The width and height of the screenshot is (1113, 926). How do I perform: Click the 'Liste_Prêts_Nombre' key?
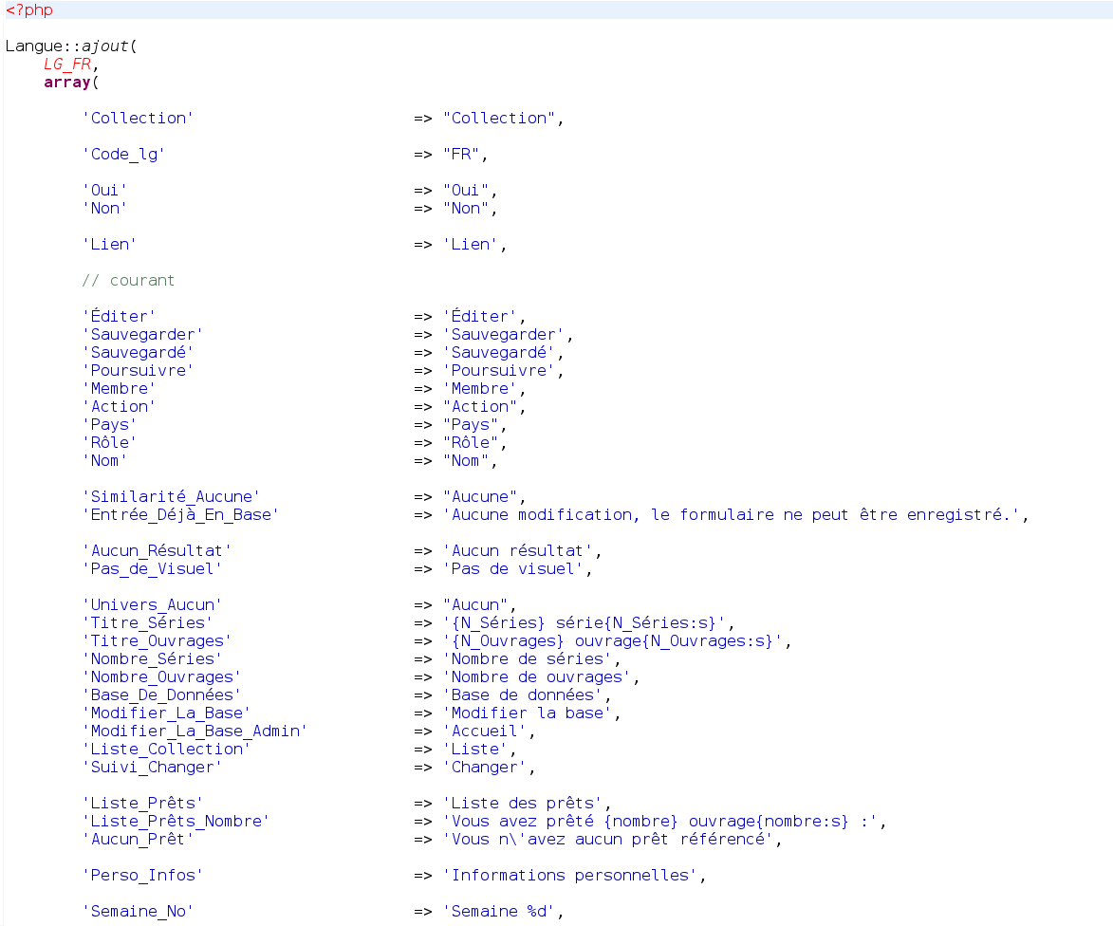pos(176,822)
